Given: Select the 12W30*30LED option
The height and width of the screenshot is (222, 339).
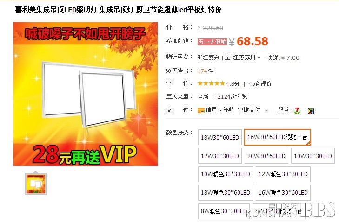Looking at the screenshot, I should [x=220, y=156].
